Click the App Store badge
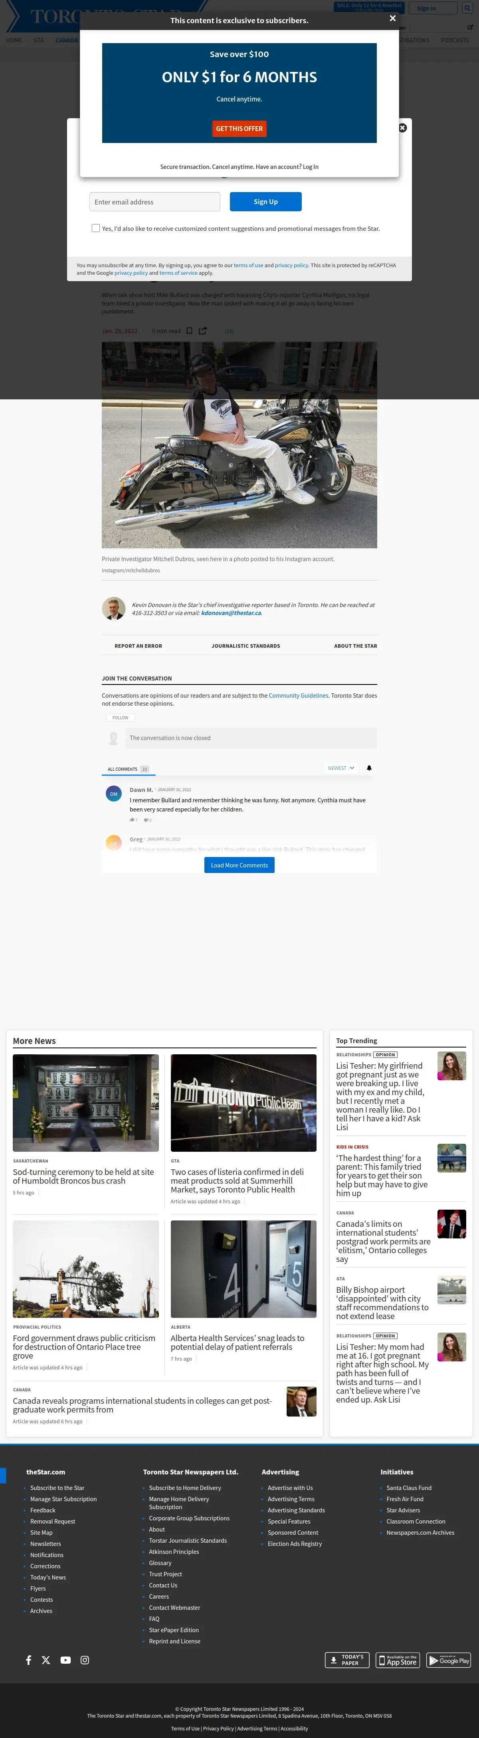 398,1660
